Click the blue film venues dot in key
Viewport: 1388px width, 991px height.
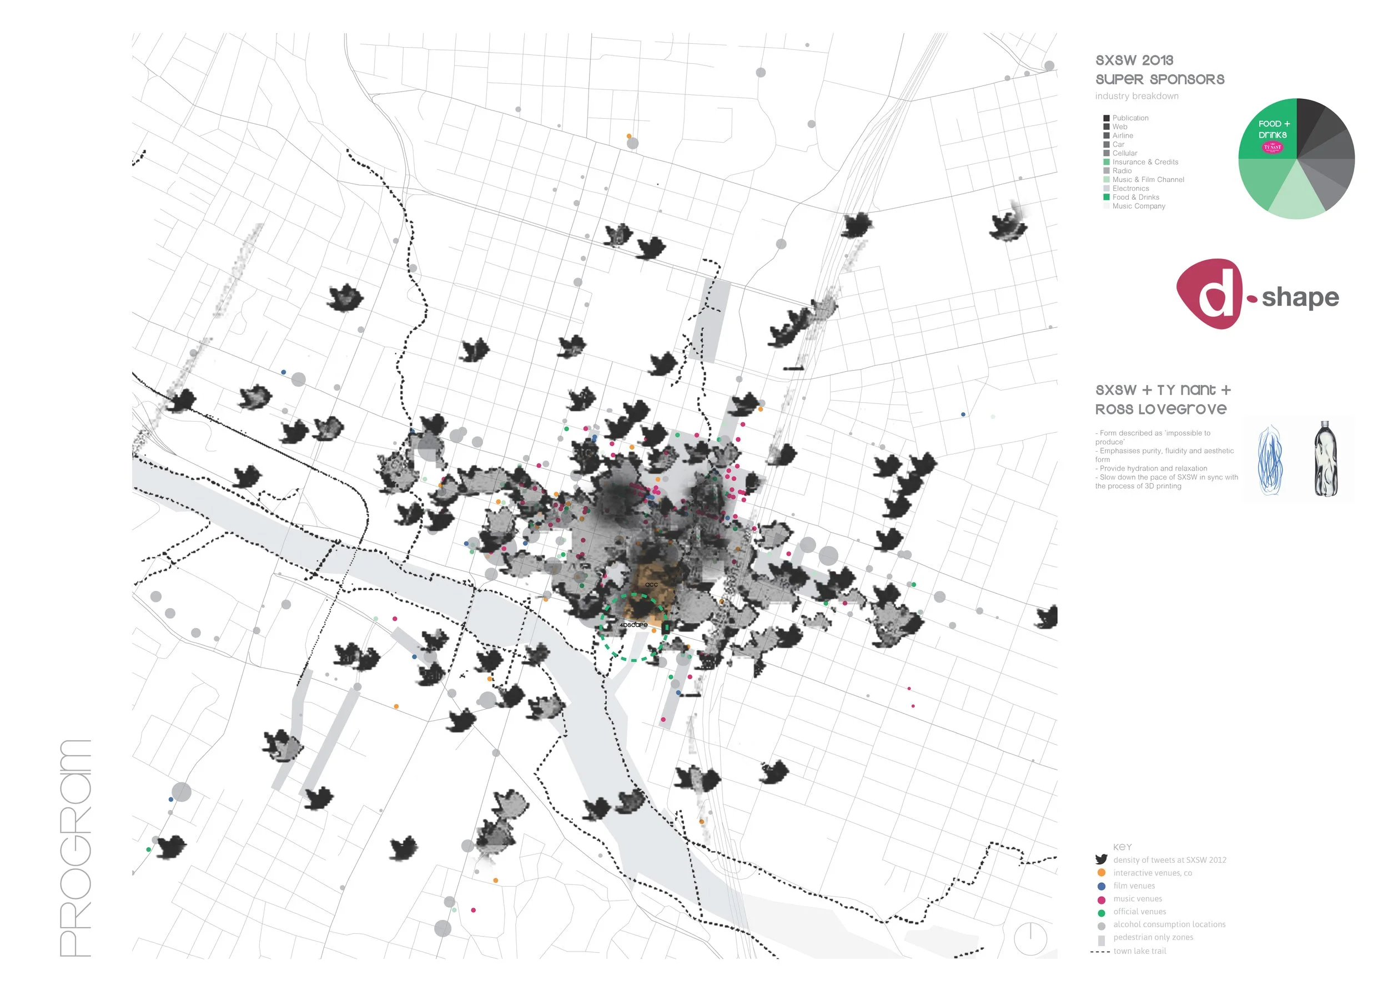click(1101, 886)
